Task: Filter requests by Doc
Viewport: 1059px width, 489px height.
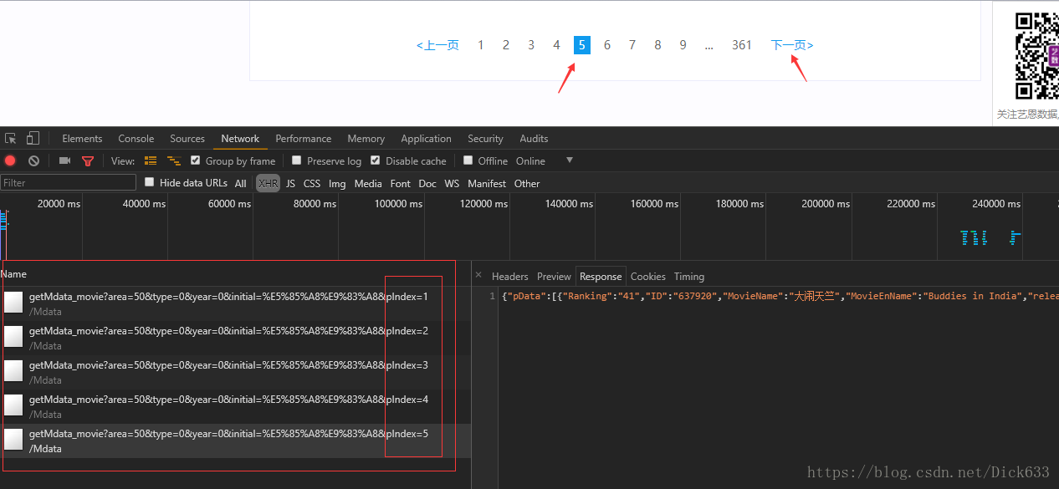Action: tap(427, 183)
